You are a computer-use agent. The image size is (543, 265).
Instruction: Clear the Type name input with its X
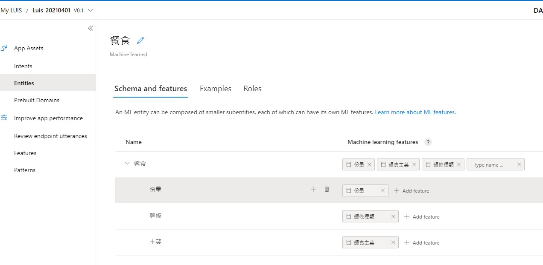click(x=519, y=164)
